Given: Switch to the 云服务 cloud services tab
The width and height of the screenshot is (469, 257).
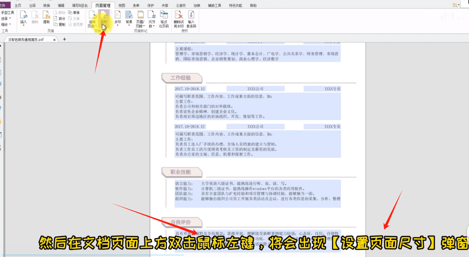Looking at the screenshot, I should (181, 5).
